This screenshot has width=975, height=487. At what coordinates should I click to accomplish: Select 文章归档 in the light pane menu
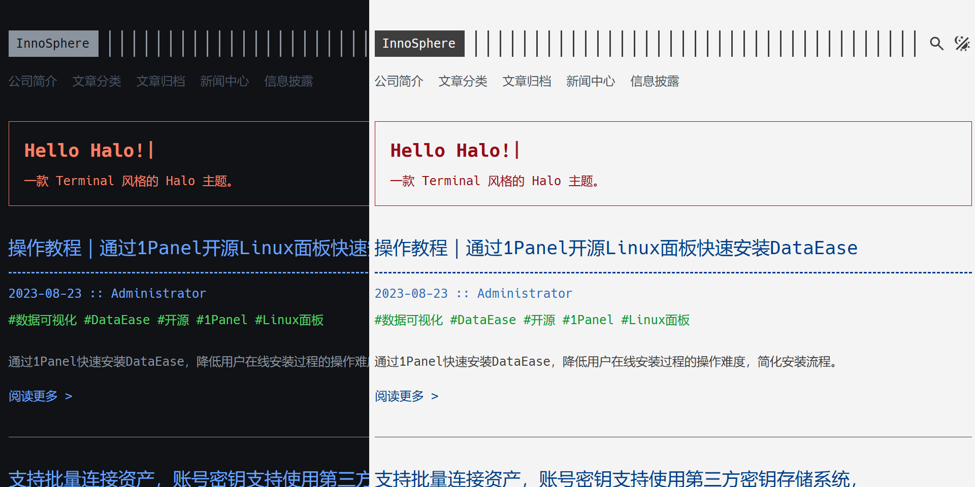[527, 81]
